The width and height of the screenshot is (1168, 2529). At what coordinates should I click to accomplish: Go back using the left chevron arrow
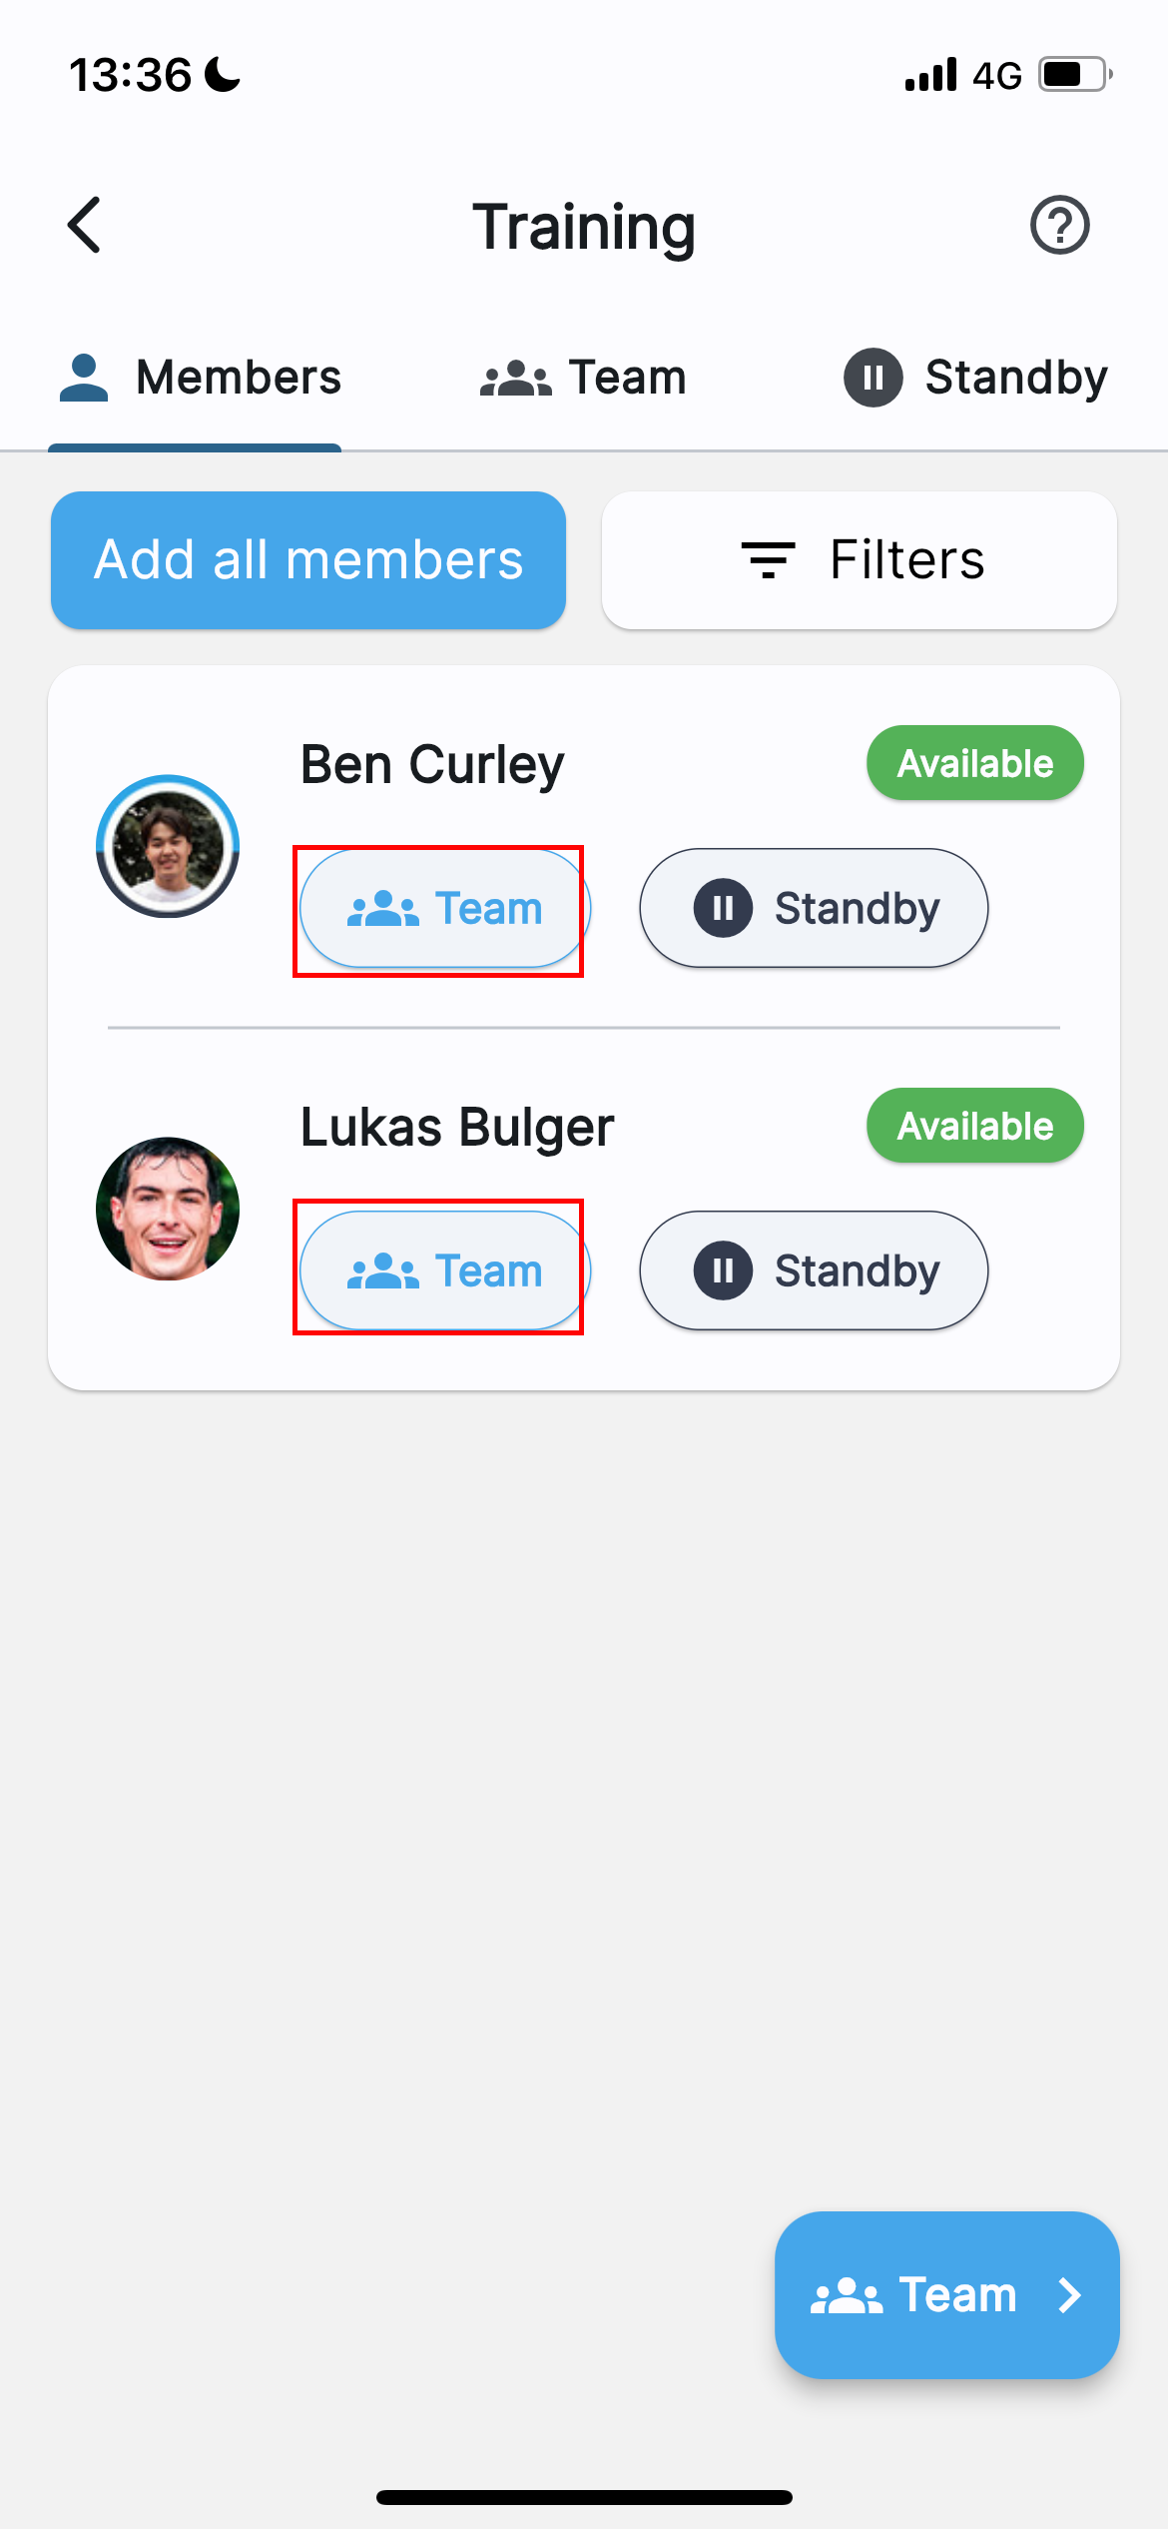pos(84,225)
